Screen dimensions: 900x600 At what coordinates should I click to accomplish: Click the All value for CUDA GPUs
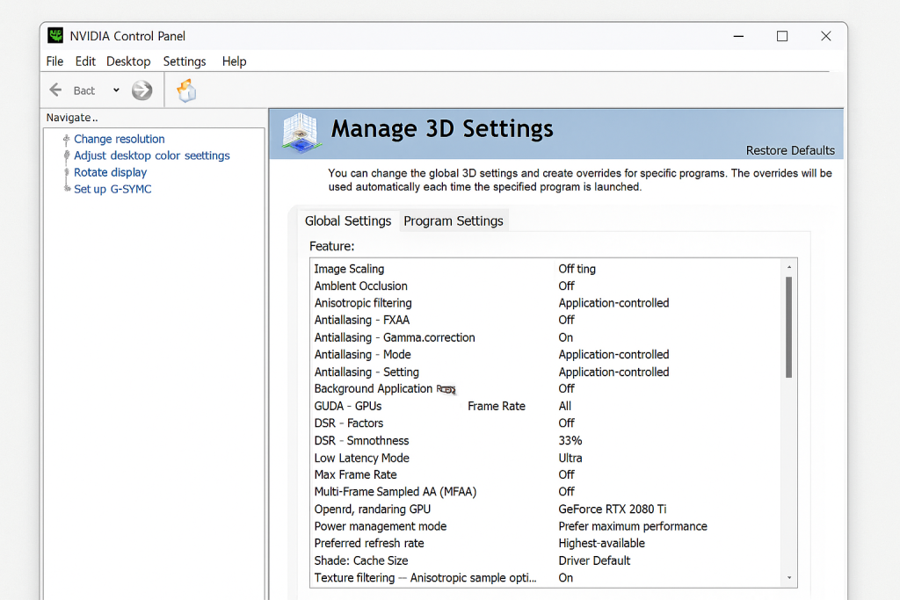(x=565, y=406)
